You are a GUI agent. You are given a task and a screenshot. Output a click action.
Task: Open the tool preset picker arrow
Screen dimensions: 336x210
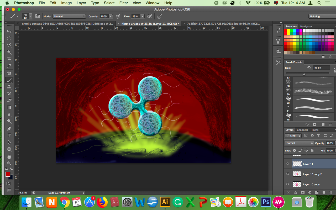pos(18,16)
